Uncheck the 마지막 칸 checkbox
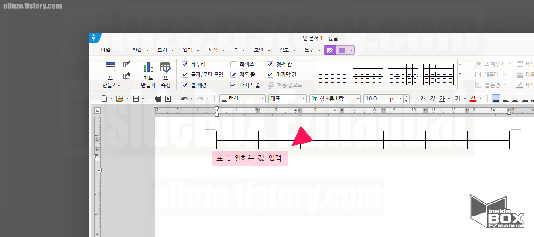 click(270, 75)
